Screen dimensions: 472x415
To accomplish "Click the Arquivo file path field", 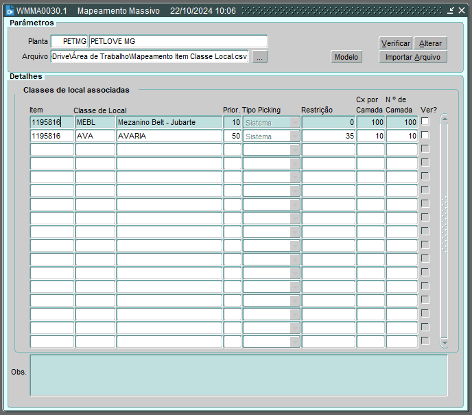I will point(149,57).
